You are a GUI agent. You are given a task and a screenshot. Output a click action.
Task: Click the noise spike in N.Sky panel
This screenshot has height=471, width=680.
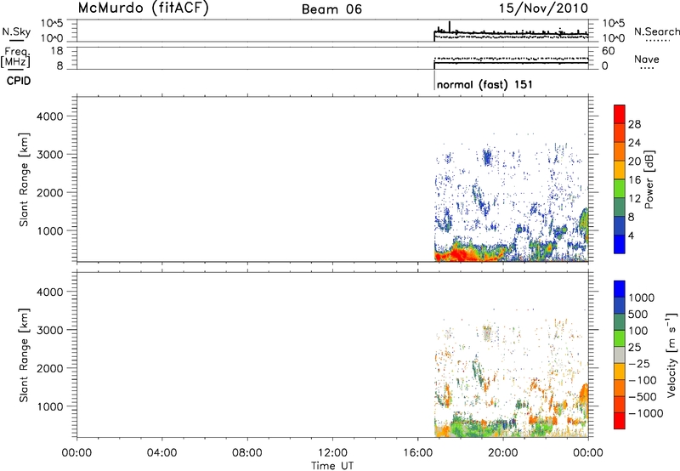click(x=450, y=26)
